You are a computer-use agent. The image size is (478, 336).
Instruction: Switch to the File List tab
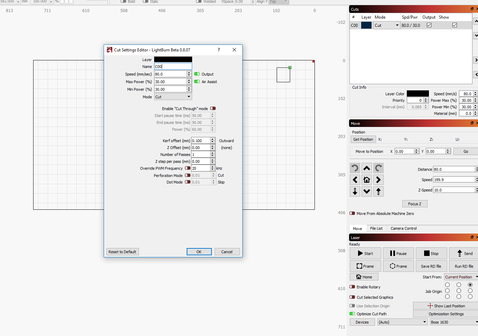(x=376, y=228)
